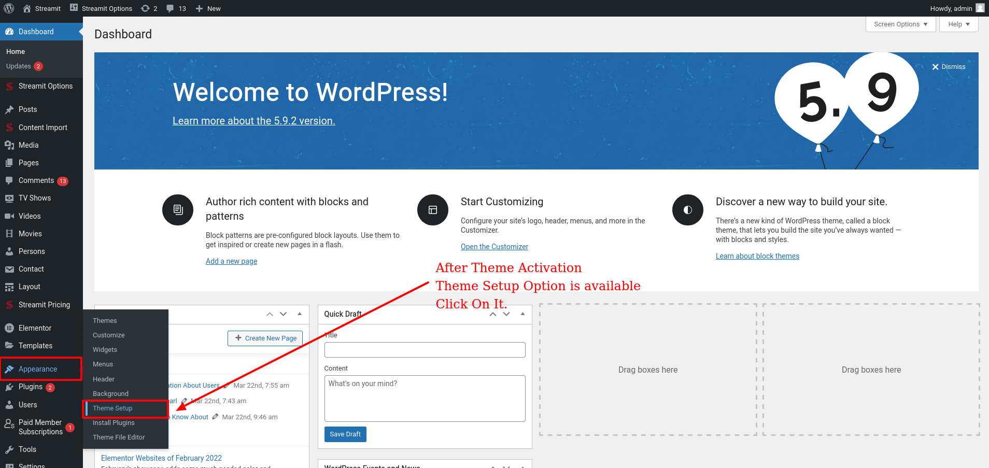Select Menus in the Appearance submenu
This screenshot has height=468, width=989.
tap(125, 364)
